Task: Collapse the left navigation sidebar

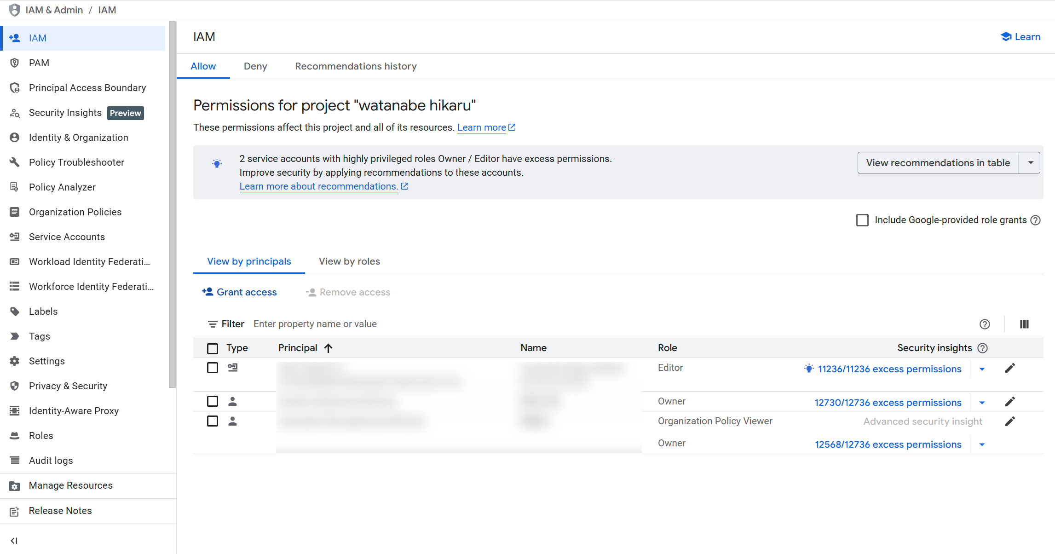Action: (14, 541)
